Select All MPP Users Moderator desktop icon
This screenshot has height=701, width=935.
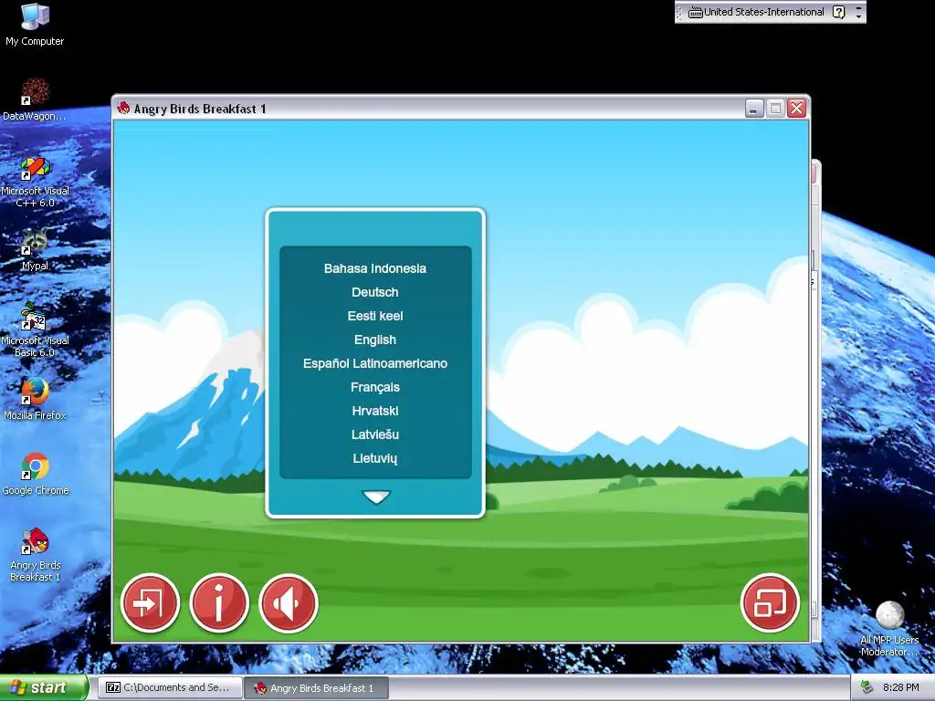pyautogui.click(x=889, y=629)
